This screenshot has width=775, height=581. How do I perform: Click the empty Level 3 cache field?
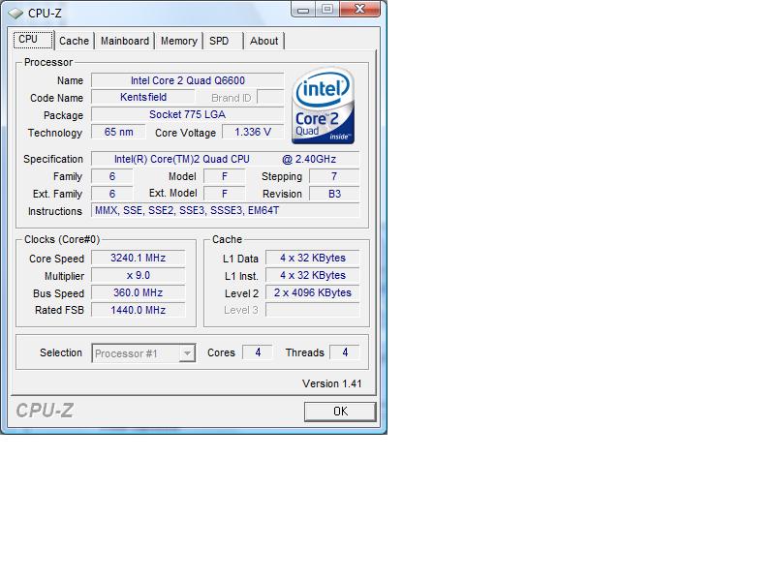click(312, 310)
